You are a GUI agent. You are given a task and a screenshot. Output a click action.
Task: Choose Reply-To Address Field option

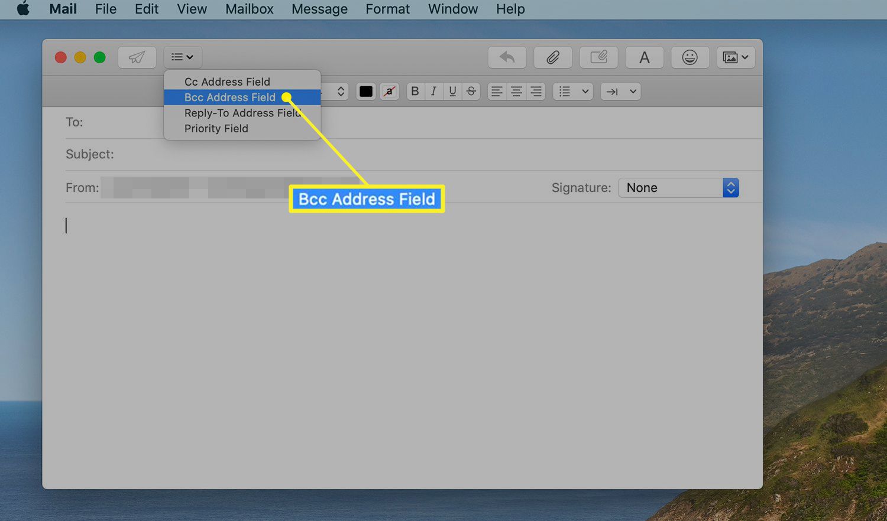click(x=242, y=113)
